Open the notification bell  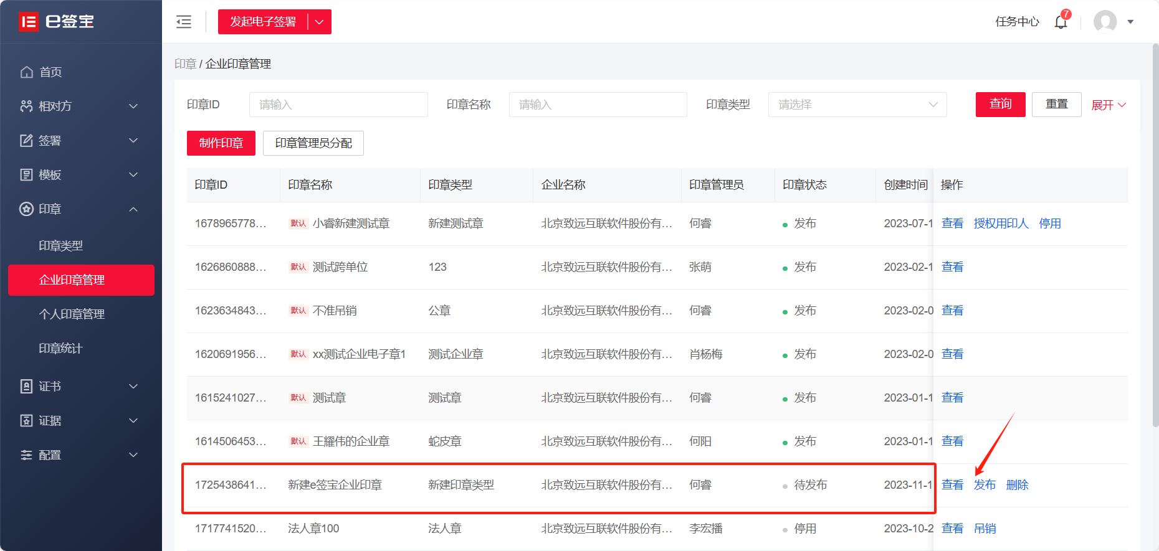tap(1061, 21)
